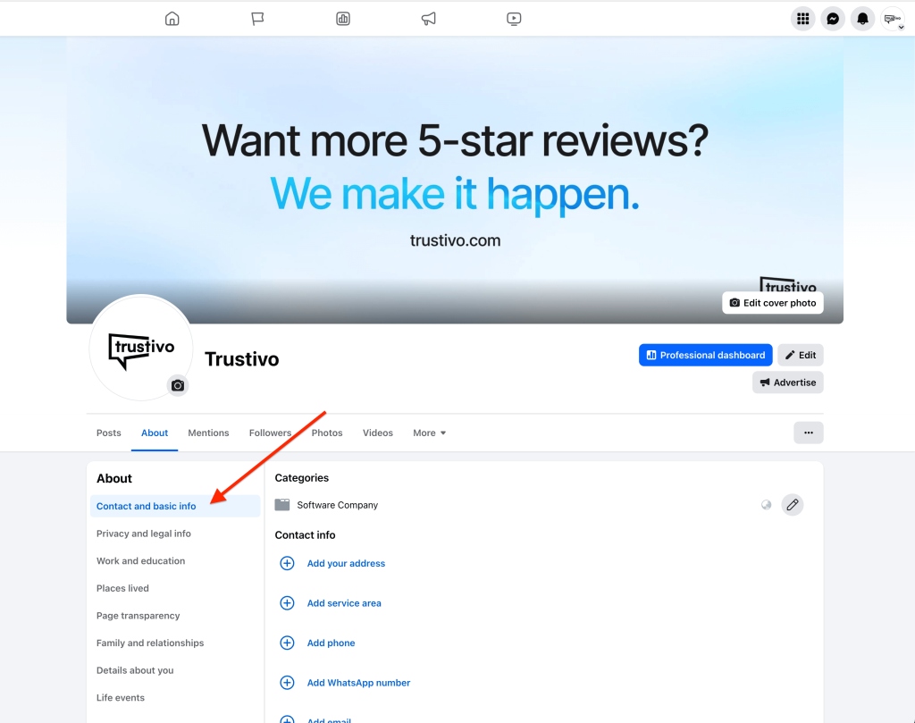915x723 pixels.
Task: Click the camera icon on profile picture
Action: pyautogui.click(x=178, y=385)
